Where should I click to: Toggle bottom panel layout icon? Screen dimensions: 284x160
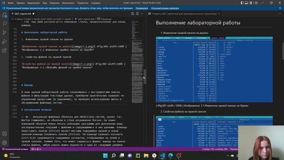pos(246,3)
